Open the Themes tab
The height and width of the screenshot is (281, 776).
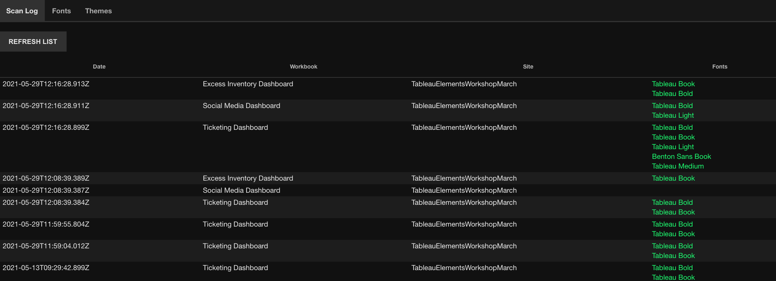pos(98,11)
